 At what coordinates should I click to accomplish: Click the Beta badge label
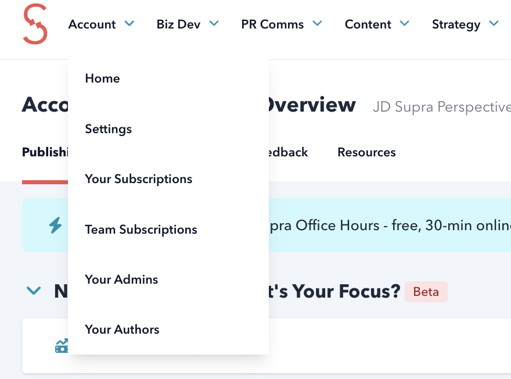(x=426, y=292)
